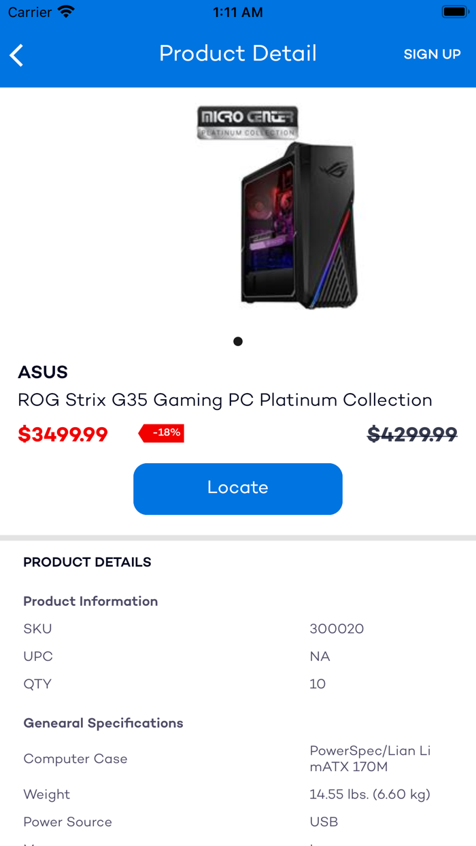Tap the Weight row value
The height and width of the screenshot is (846, 476).
point(370,794)
